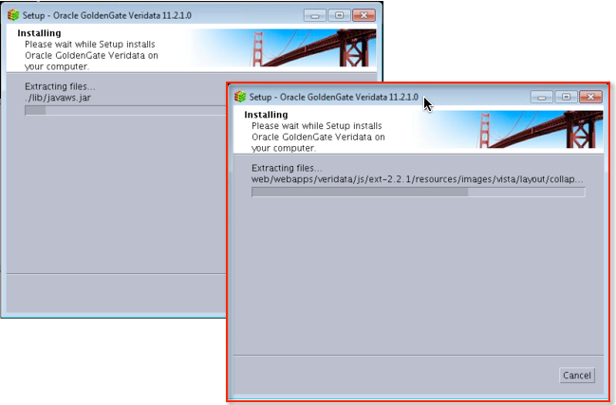Image resolution: width=616 pixels, height=405 pixels.
Task: Click the back window's installer app icon
Action: click(13, 15)
